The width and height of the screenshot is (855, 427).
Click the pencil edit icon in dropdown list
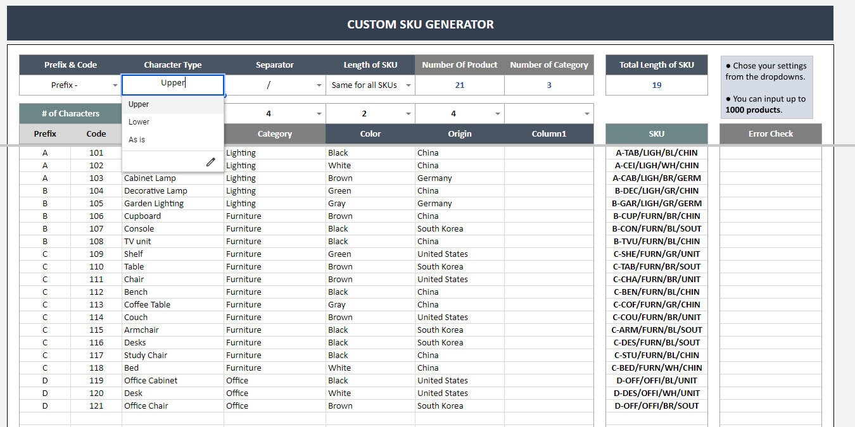[210, 162]
